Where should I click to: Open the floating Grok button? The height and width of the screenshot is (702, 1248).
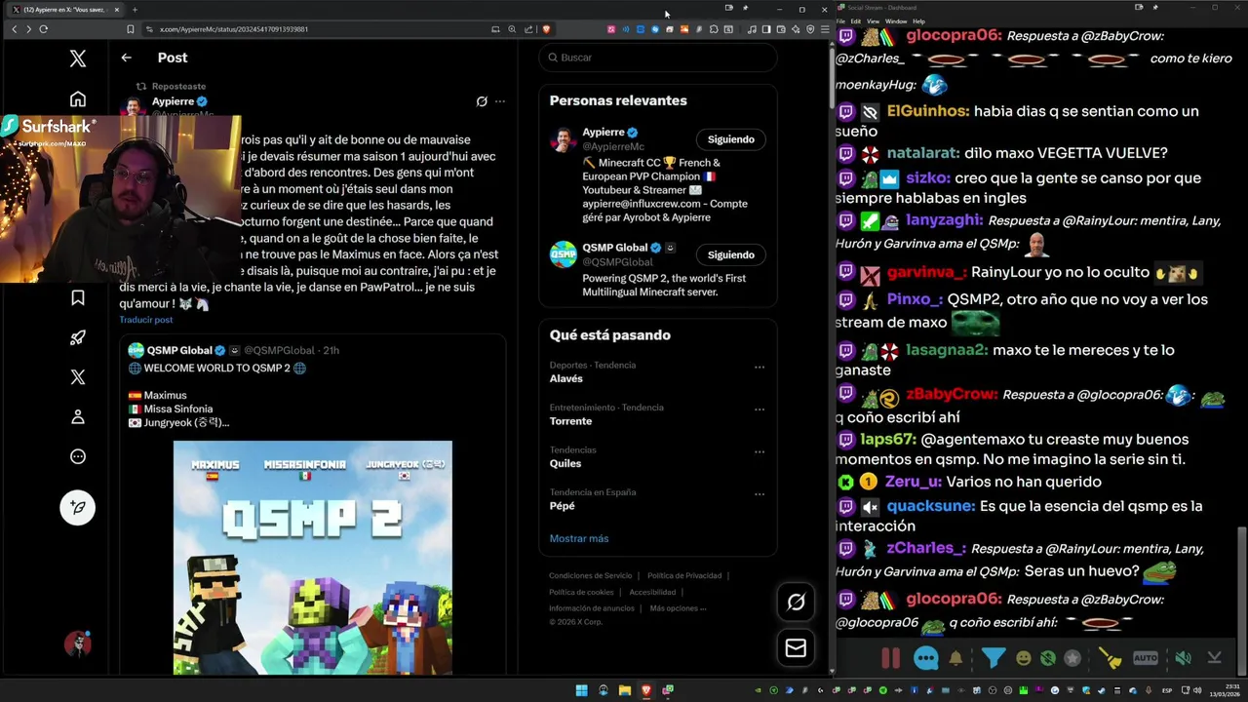tap(796, 603)
